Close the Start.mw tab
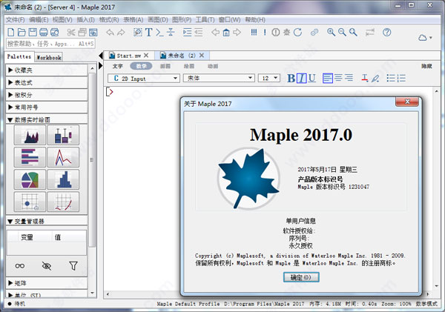 (x=146, y=56)
